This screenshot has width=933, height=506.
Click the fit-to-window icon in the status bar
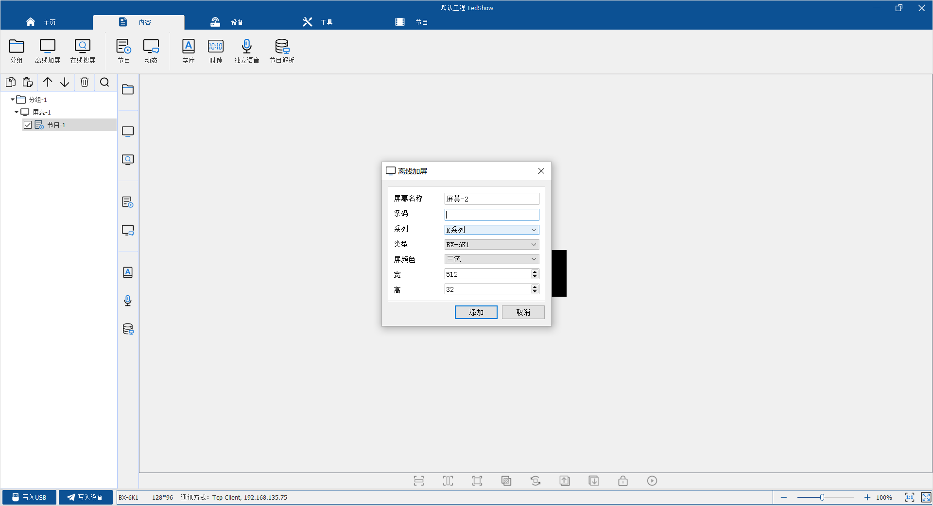(x=926, y=497)
